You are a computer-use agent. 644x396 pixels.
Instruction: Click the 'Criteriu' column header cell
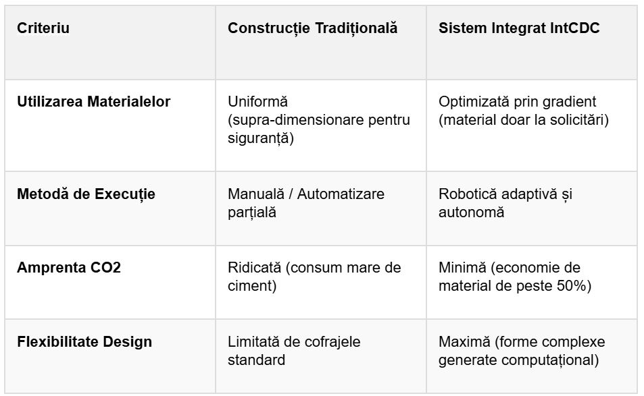(43, 28)
